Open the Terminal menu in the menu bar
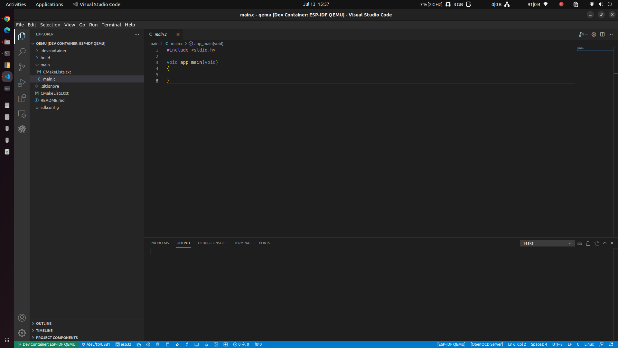 (x=111, y=24)
